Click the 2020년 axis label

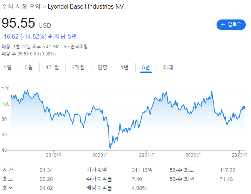click(100, 155)
